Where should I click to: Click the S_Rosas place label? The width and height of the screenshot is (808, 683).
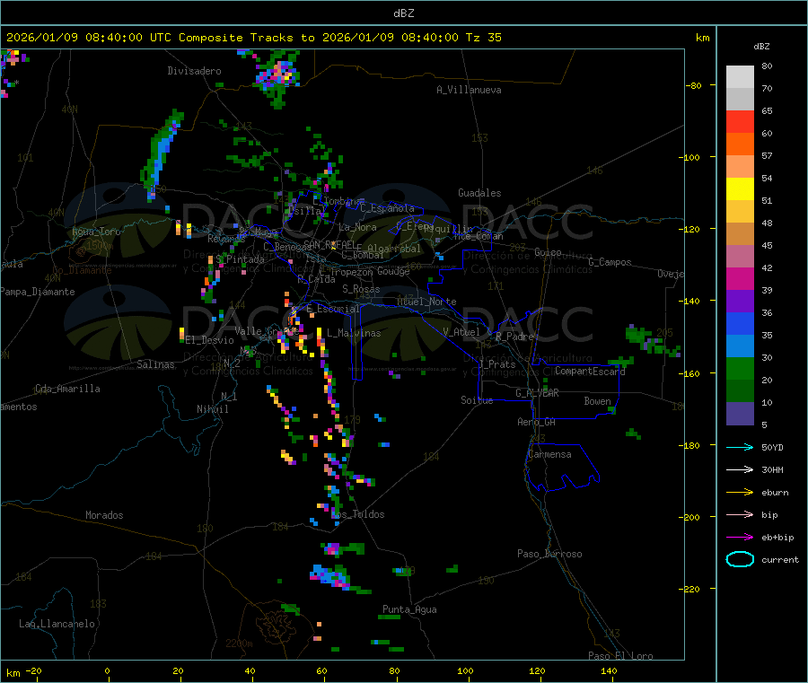(361, 289)
